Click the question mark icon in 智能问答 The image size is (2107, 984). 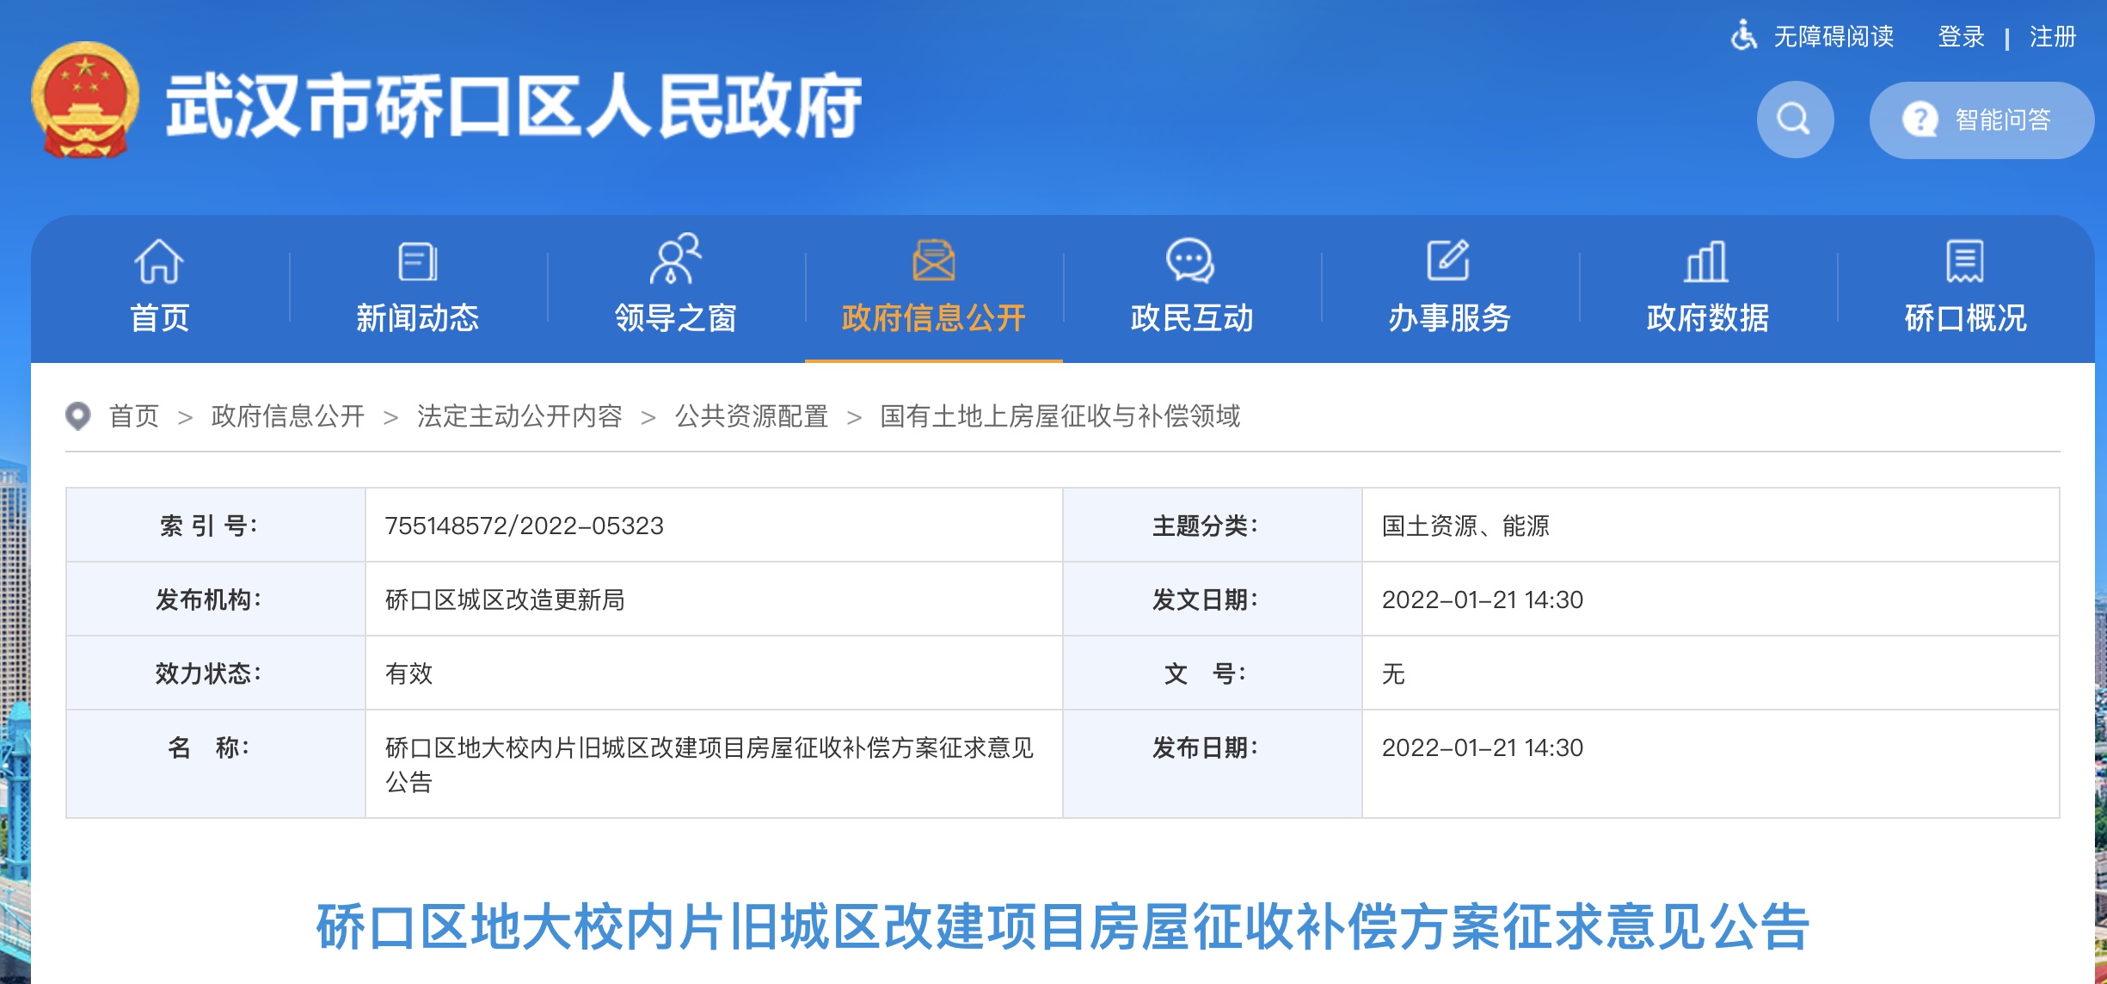coord(1920,120)
